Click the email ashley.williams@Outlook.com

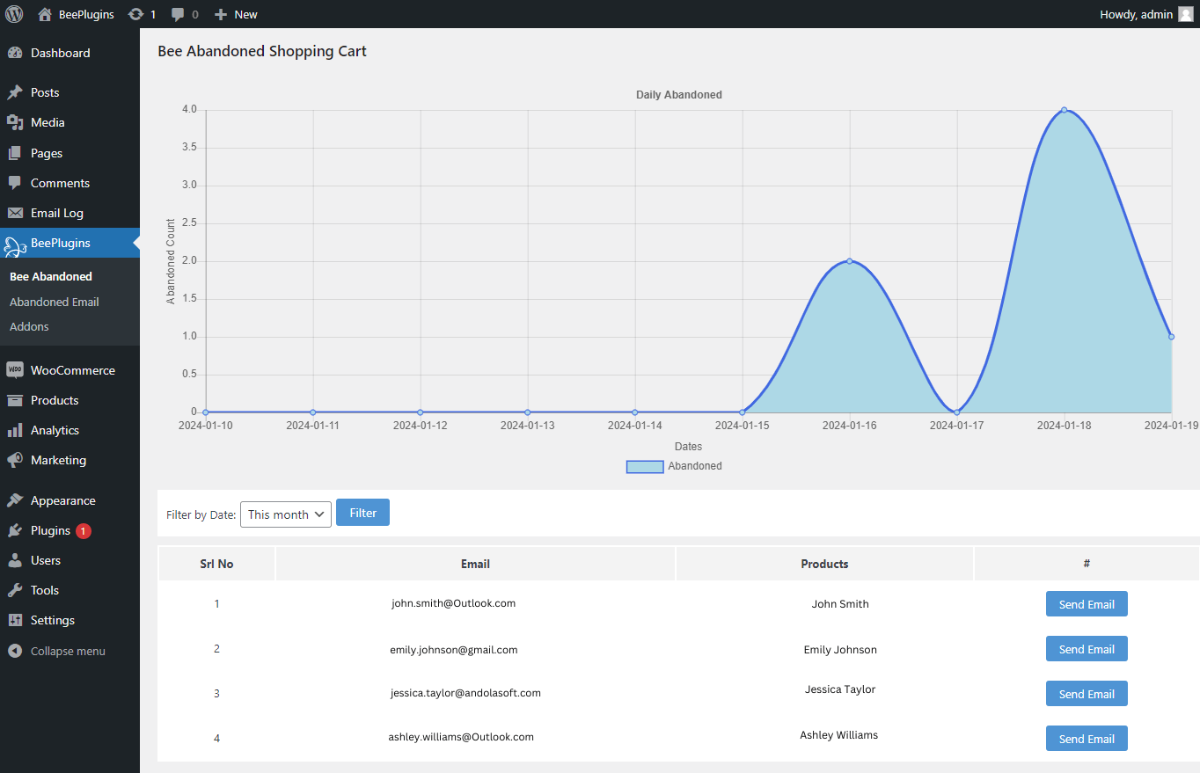point(461,737)
